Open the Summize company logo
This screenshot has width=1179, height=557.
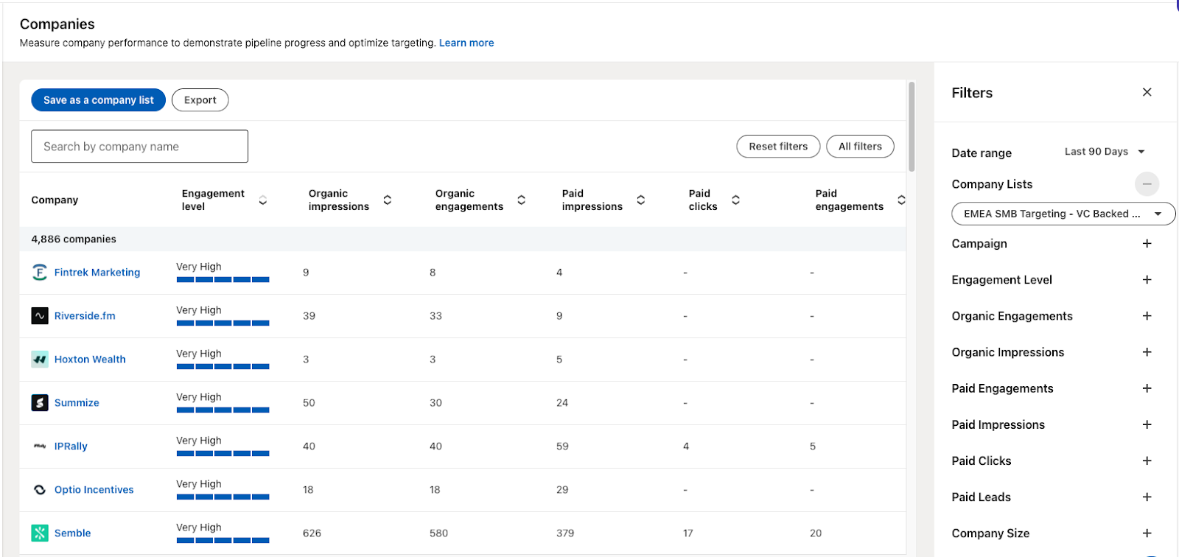pyautogui.click(x=40, y=403)
